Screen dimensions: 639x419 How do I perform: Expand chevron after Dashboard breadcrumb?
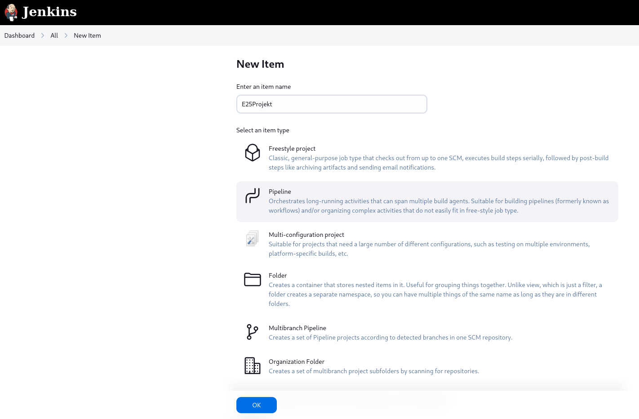point(43,35)
